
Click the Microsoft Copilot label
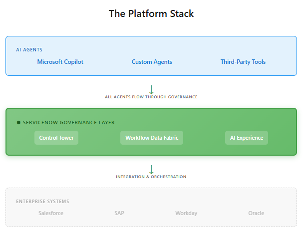click(60, 62)
